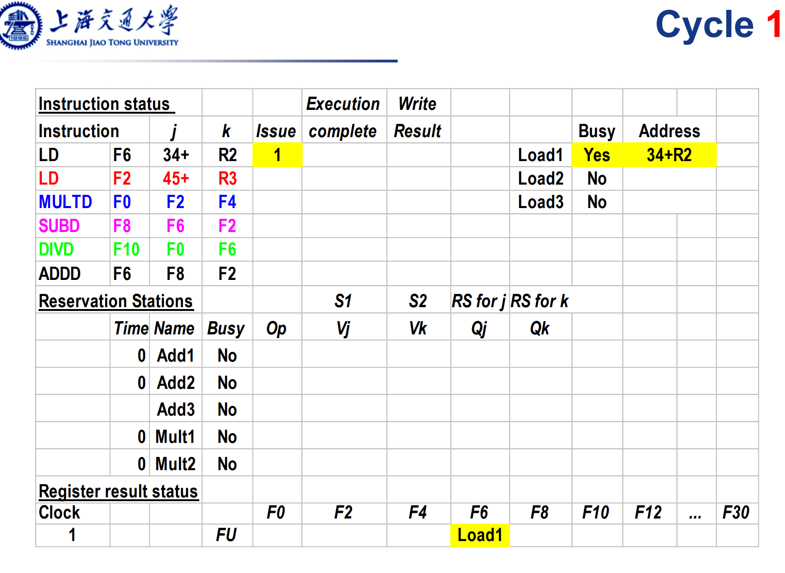The width and height of the screenshot is (785, 573).
Task: Select the yellow '34+R2' address cell
Action: (669, 155)
